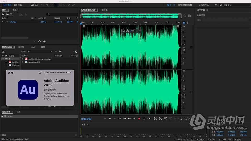Click the add shortcut plus icon
The image size is (251, 141).
coord(60,51)
